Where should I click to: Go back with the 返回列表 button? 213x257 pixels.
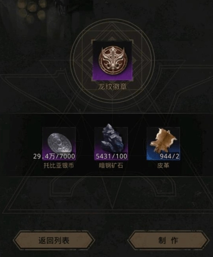click(x=54, y=240)
